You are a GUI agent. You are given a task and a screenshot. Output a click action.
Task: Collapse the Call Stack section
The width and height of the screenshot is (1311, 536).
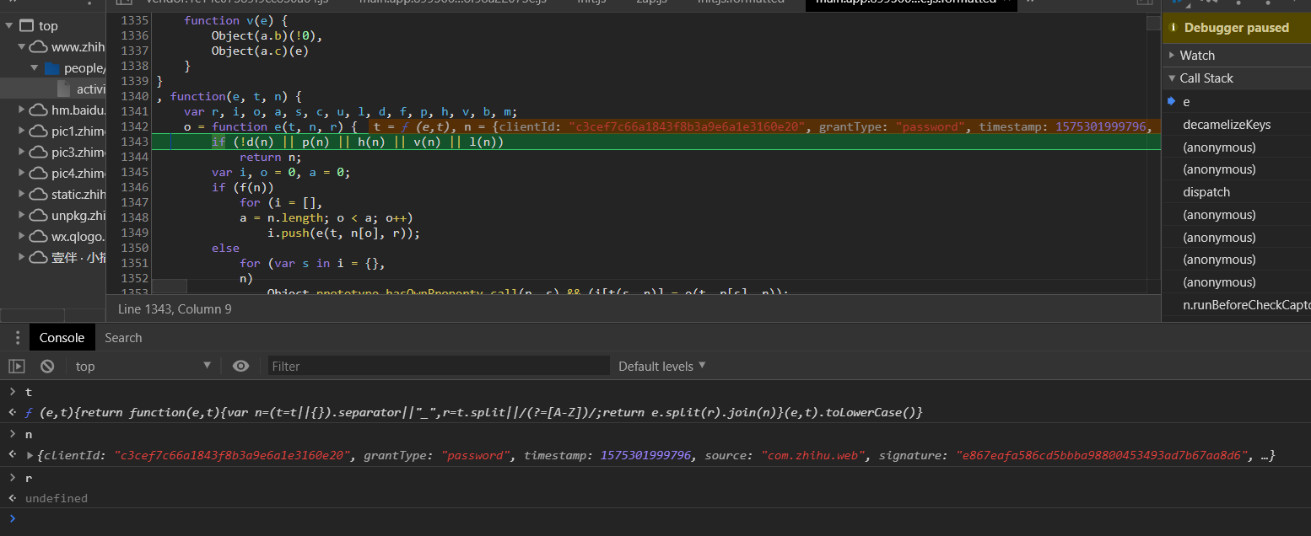click(1172, 78)
